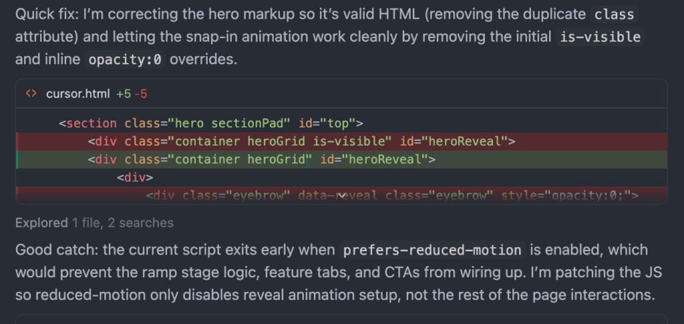Click the 'prefers-reduced-motion' inline code

tap(432, 251)
